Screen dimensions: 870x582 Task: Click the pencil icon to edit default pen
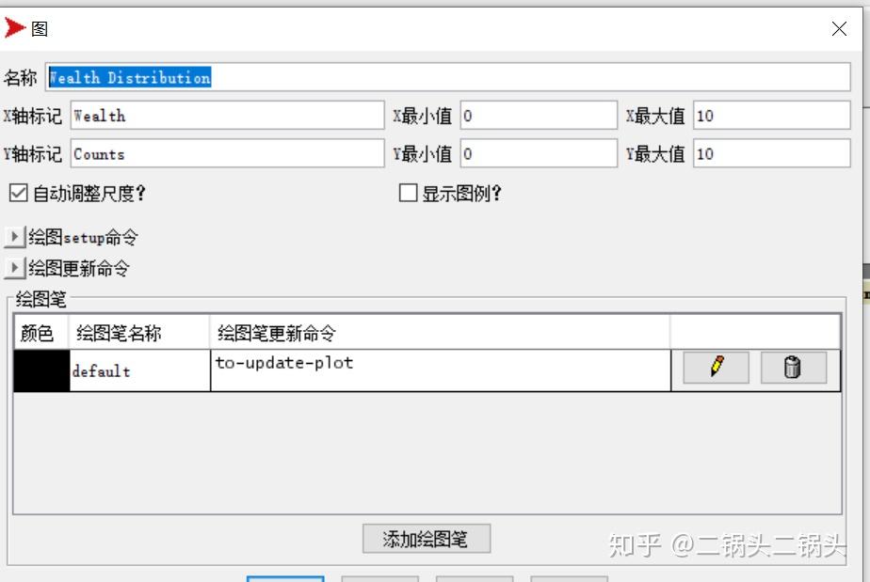(x=715, y=367)
